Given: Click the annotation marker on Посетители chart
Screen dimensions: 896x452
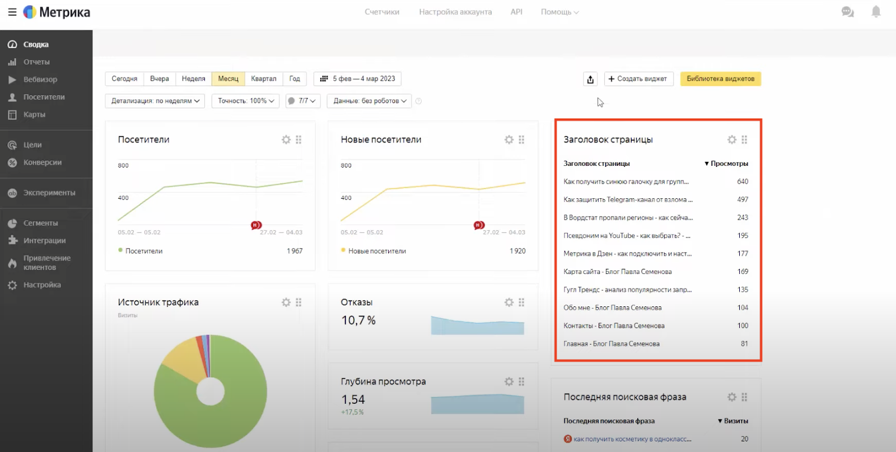Looking at the screenshot, I should [x=256, y=225].
